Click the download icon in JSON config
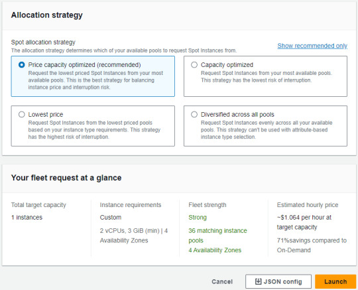This screenshot has width=358, height=290. [259, 281]
